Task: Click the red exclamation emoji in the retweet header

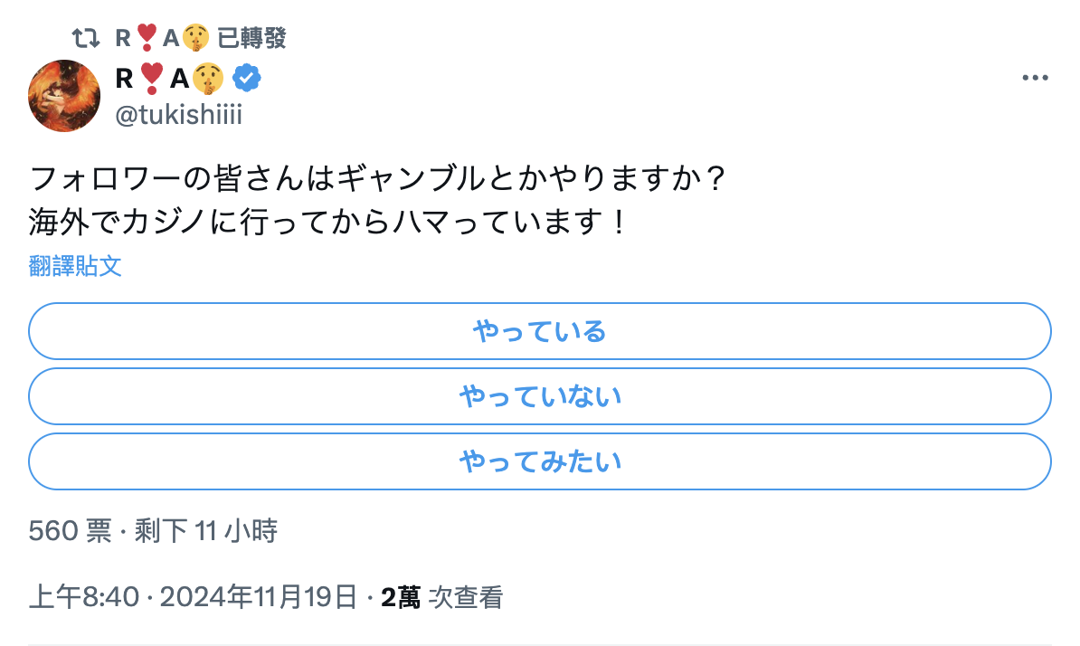Action: tap(147, 38)
